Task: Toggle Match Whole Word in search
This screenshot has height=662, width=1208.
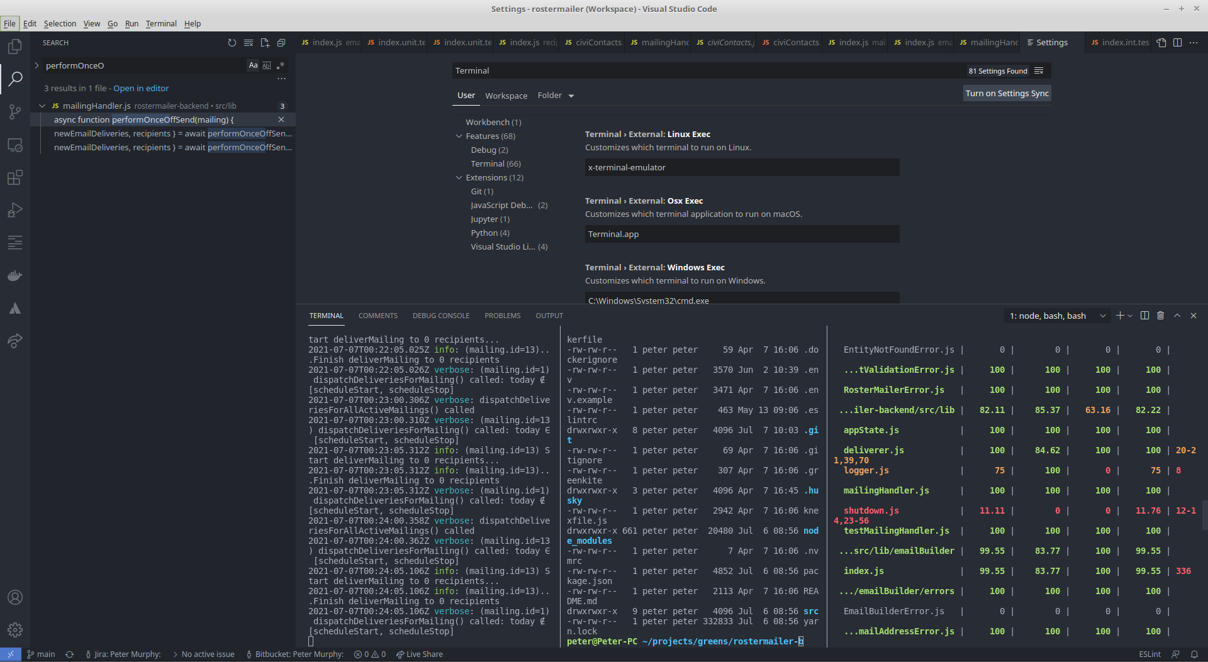Action: (x=267, y=65)
